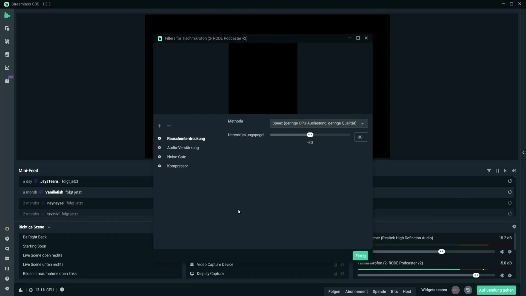Click the Realtek audio volume slider handle
The width and height of the screenshot is (526, 296).
tap(442, 252)
